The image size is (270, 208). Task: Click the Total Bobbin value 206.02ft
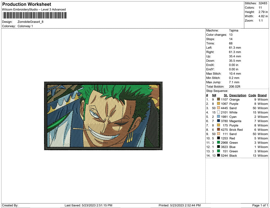pyautogui.click(x=235, y=87)
